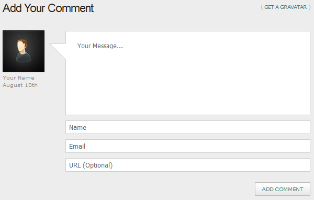Open the Get a Gravatar link

coord(285,7)
